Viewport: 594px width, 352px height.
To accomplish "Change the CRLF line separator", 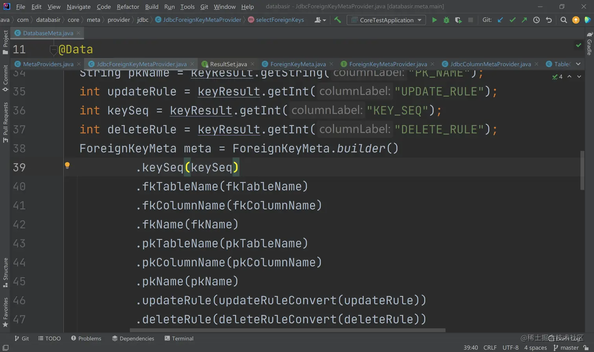I will (490, 348).
